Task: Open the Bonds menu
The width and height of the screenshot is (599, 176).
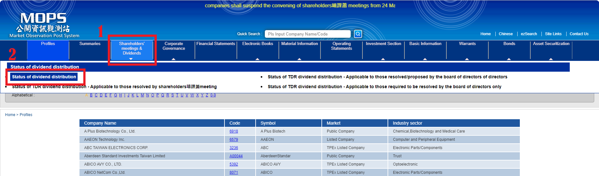Action: (509, 44)
